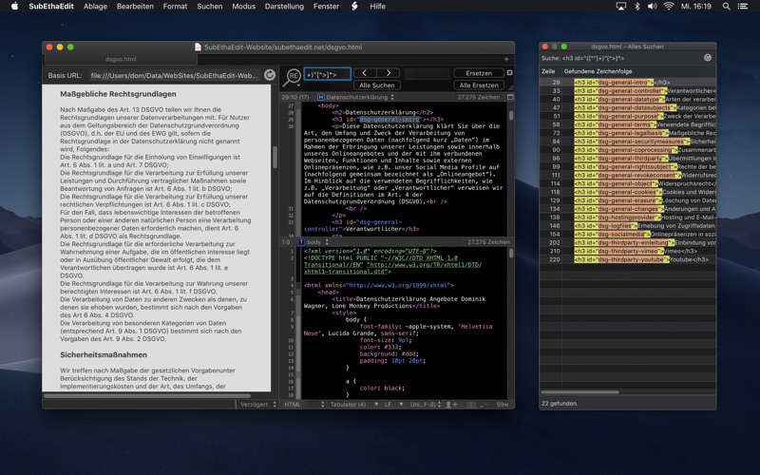760x475 pixels.
Task: Open Notification Center list icon
Action: pyautogui.click(x=743, y=7)
